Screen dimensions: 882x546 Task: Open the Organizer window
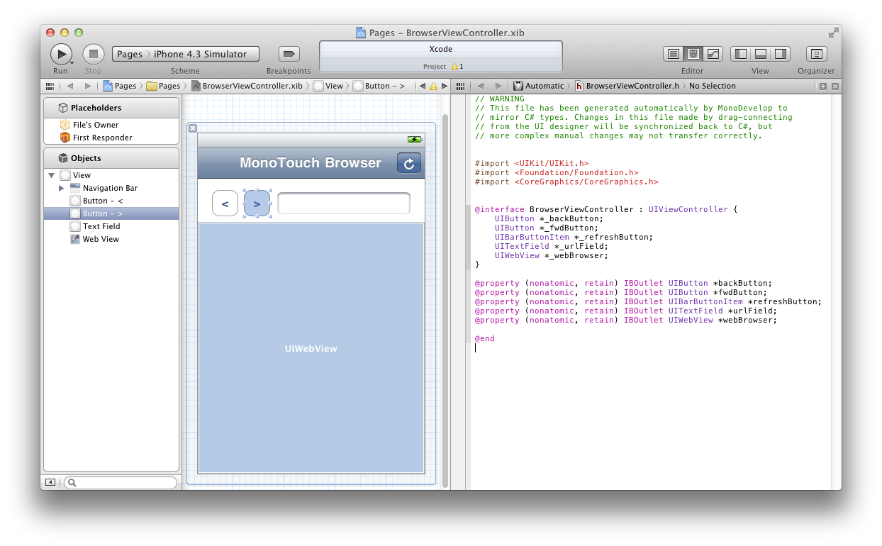click(x=816, y=54)
